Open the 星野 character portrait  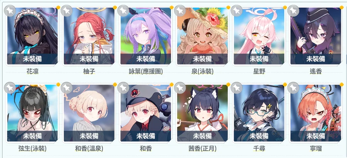(x=259, y=36)
